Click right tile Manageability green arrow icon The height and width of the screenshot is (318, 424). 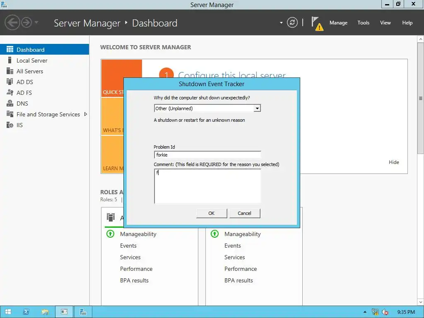(215, 234)
